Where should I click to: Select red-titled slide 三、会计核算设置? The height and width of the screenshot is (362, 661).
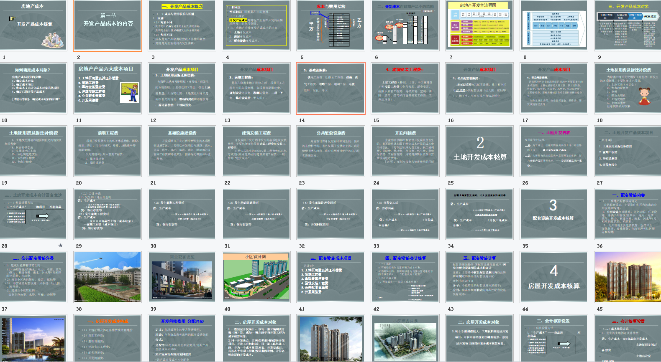point(628,338)
